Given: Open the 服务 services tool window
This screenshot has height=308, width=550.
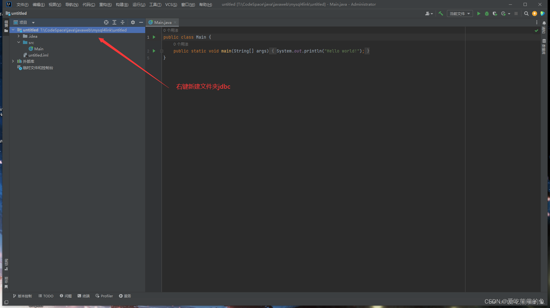Looking at the screenshot, I should point(125,296).
